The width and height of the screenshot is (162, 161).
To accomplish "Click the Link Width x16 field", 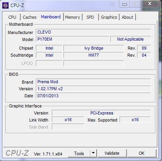I will tap(68, 120).
